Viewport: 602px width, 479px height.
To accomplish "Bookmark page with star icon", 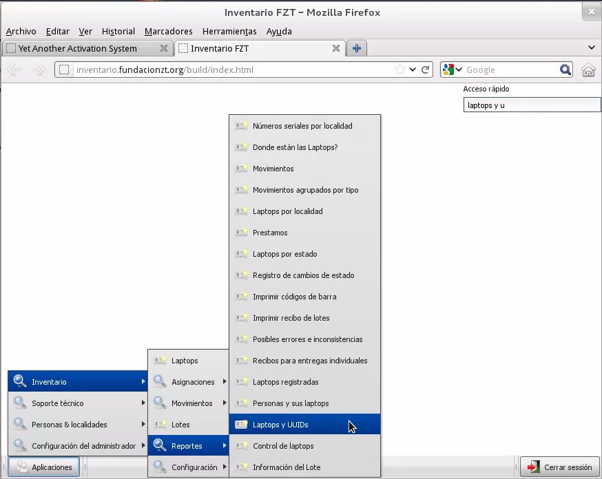I will [400, 70].
